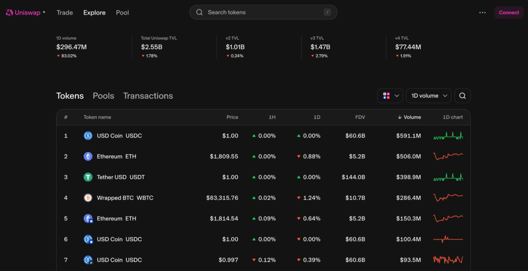Open the Wrapped BTC 1D chart sparkline
Screen dimensions: 528x271
448,198
